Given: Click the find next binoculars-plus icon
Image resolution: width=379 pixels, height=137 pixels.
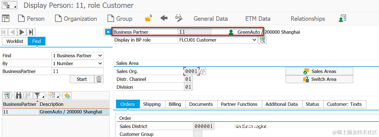Looking at the screenshot, I should (x=28, y=95).
